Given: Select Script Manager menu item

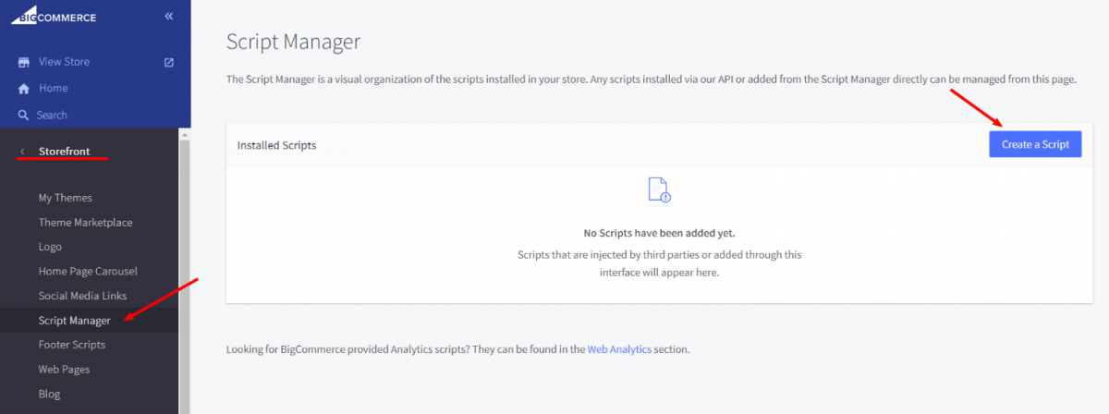Looking at the screenshot, I should [74, 321].
